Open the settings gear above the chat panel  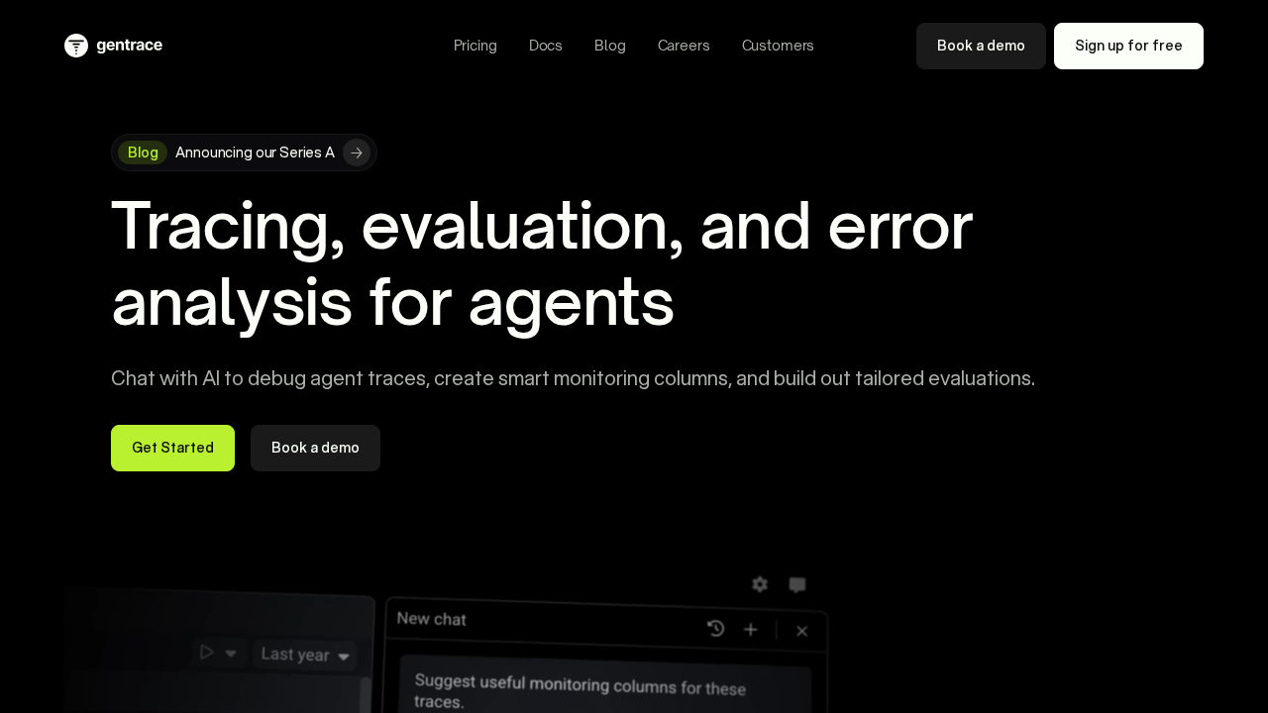pos(758,584)
